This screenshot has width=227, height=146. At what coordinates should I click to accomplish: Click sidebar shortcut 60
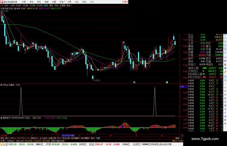(x=225, y=98)
